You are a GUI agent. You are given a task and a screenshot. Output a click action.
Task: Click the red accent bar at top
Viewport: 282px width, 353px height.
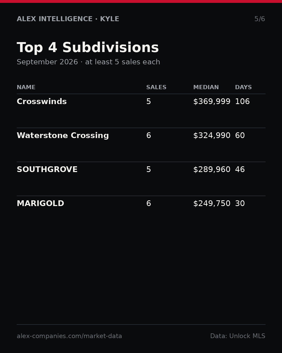pyautogui.click(x=141, y=1)
